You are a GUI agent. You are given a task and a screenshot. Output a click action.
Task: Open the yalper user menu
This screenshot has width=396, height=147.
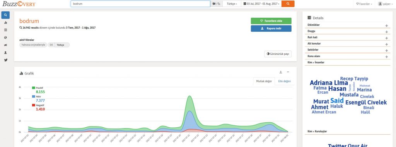[385, 4]
